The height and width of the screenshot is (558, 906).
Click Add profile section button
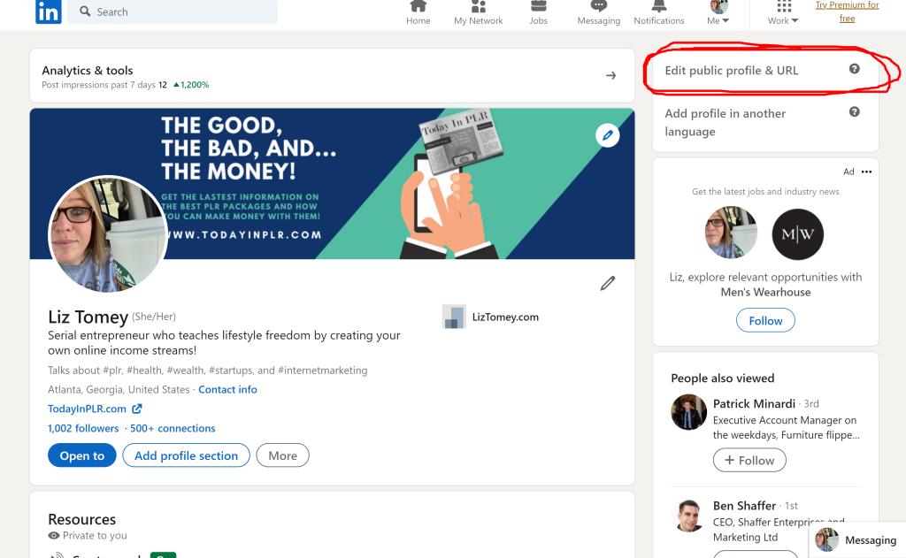coord(186,455)
